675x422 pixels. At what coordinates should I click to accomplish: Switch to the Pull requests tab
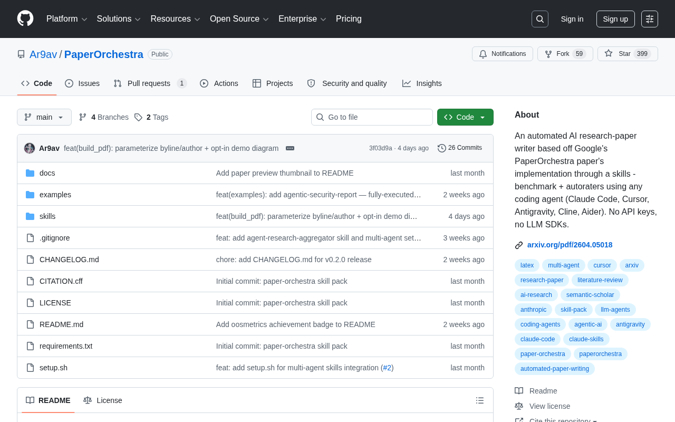(x=150, y=83)
